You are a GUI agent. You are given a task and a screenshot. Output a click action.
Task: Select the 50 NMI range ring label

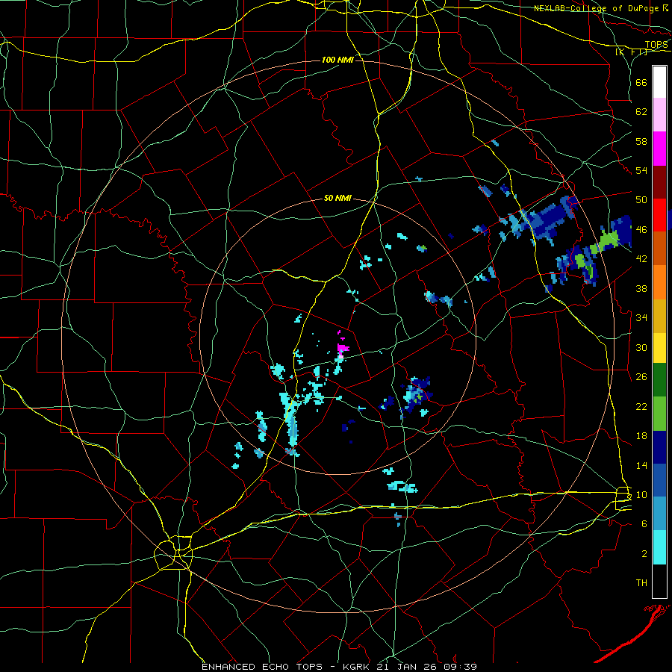(337, 198)
